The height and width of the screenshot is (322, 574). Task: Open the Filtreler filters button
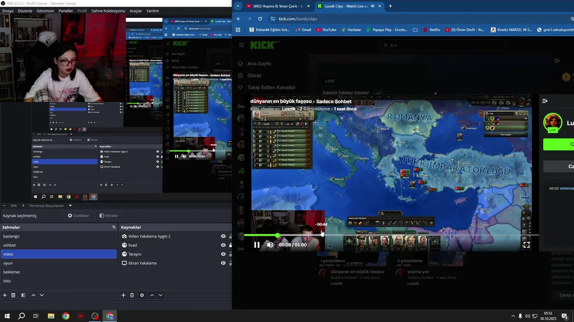pyautogui.click(x=109, y=216)
